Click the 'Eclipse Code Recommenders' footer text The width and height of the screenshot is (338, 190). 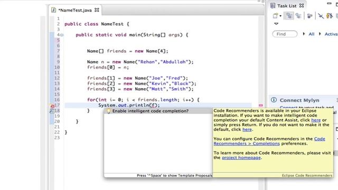tap(307, 176)
